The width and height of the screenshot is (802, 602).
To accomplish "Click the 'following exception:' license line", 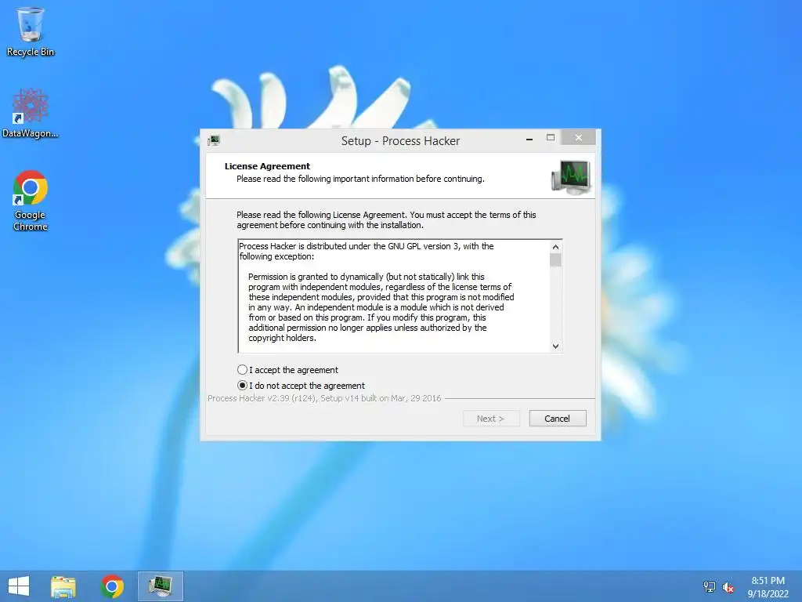I will [x=276, y=256].
